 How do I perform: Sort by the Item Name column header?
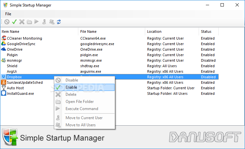[x=39, y=31]
